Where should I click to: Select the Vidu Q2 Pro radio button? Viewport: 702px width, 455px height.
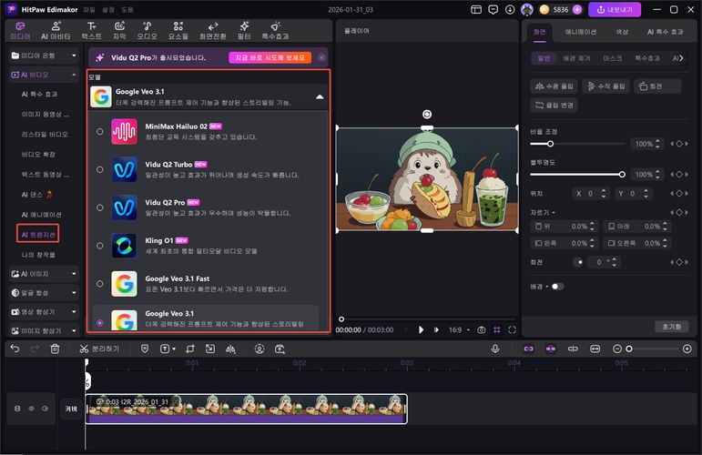[x=100, y=207]
